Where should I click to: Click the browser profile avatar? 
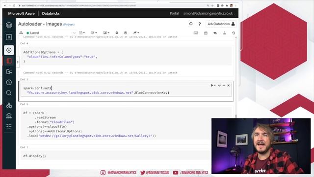(x=231, y=5)
